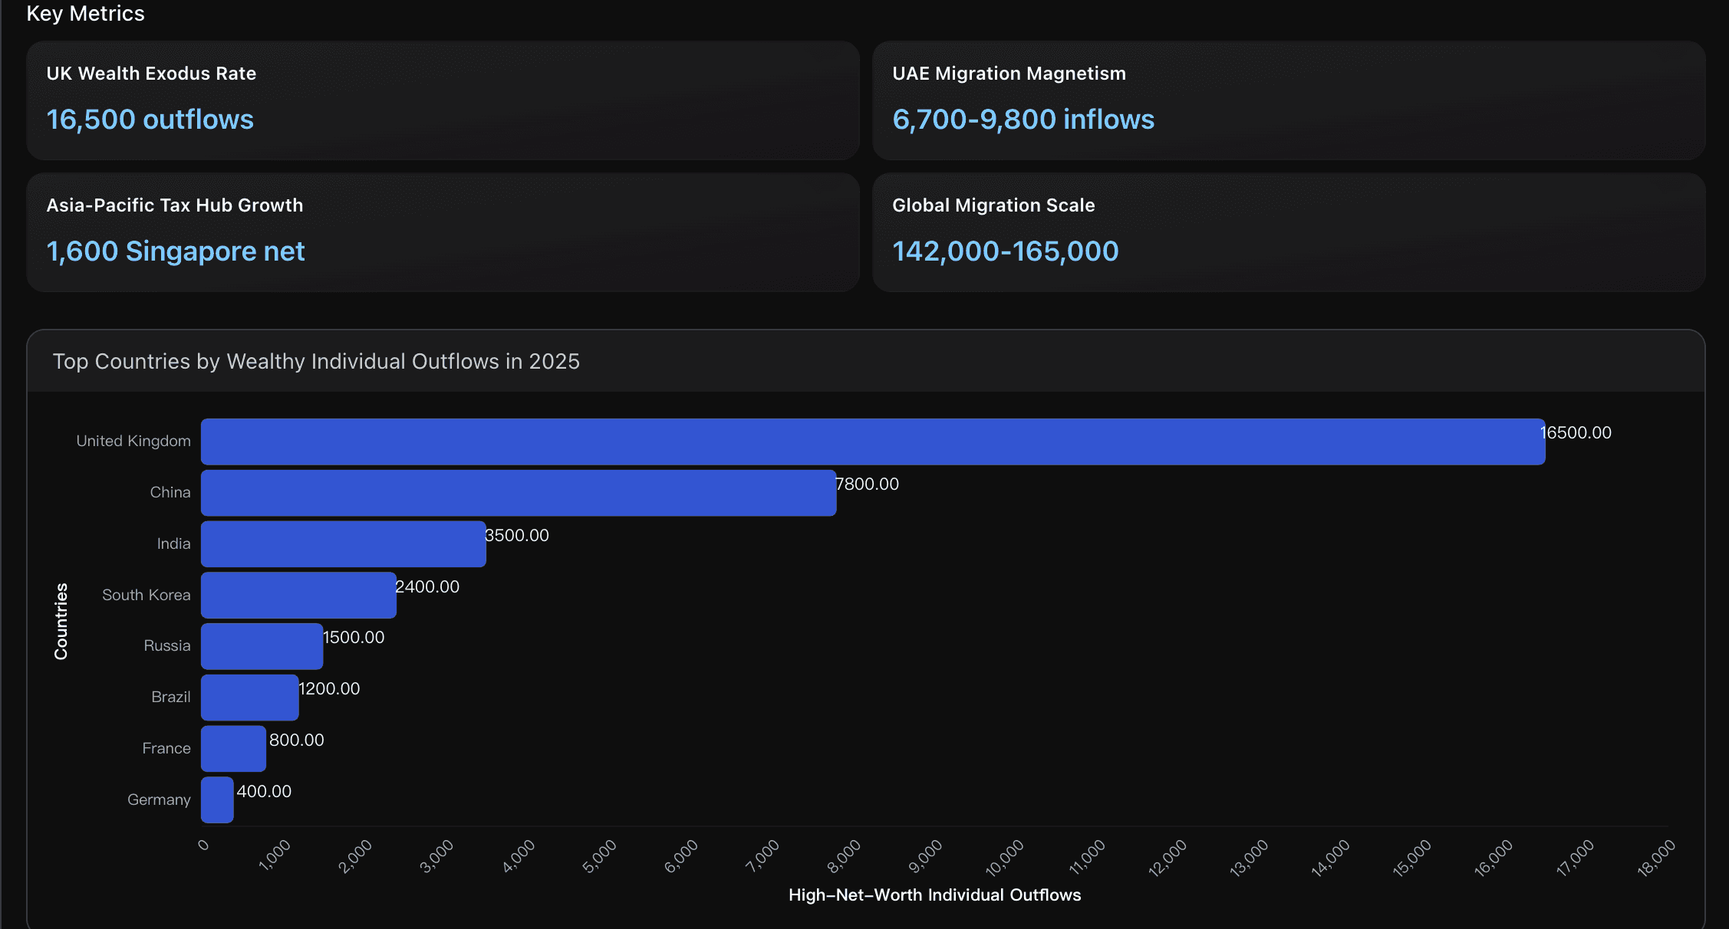Screen dimensions: 1729x929
Task: Click the chart title about 2025 outflows
Action: point(316,362)
